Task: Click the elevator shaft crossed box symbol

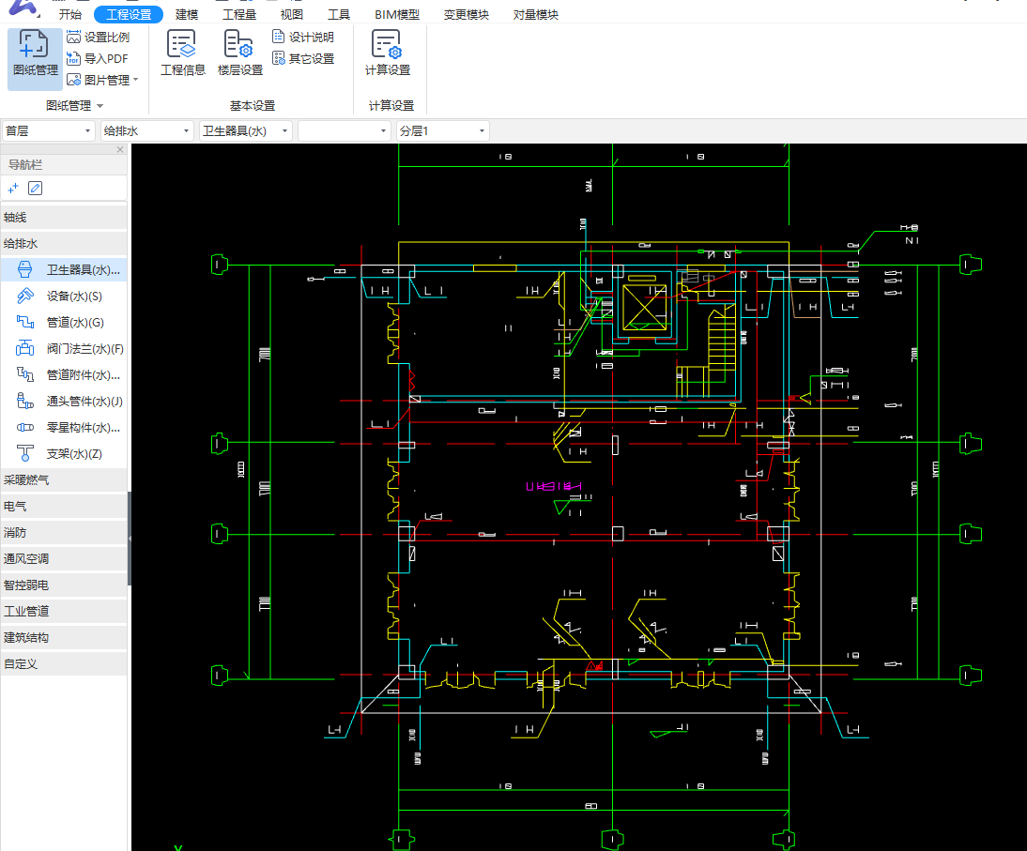Action: [644, 307]
